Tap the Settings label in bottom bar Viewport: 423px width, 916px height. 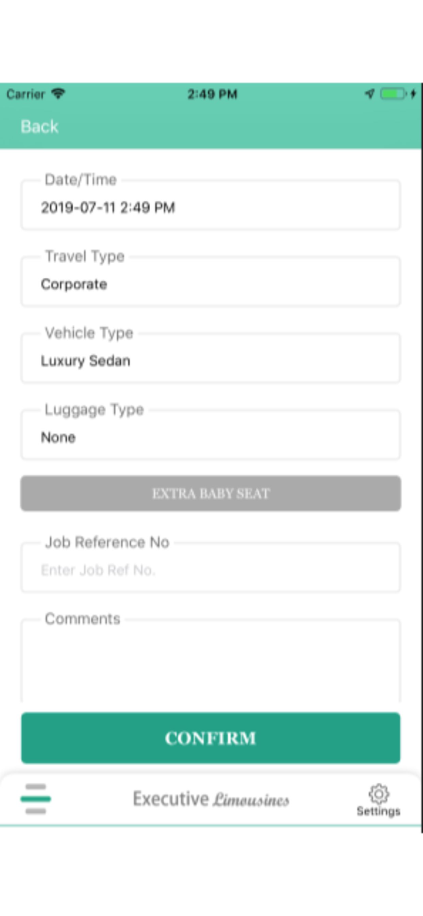point(378,812)
